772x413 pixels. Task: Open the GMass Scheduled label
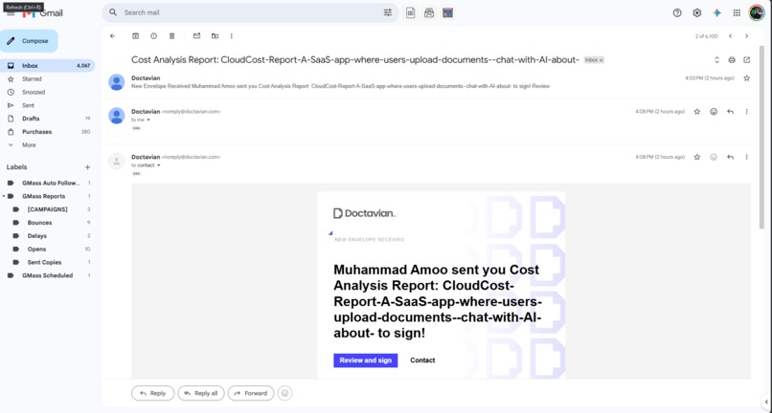pyautogui.click(x=47, y=276)
